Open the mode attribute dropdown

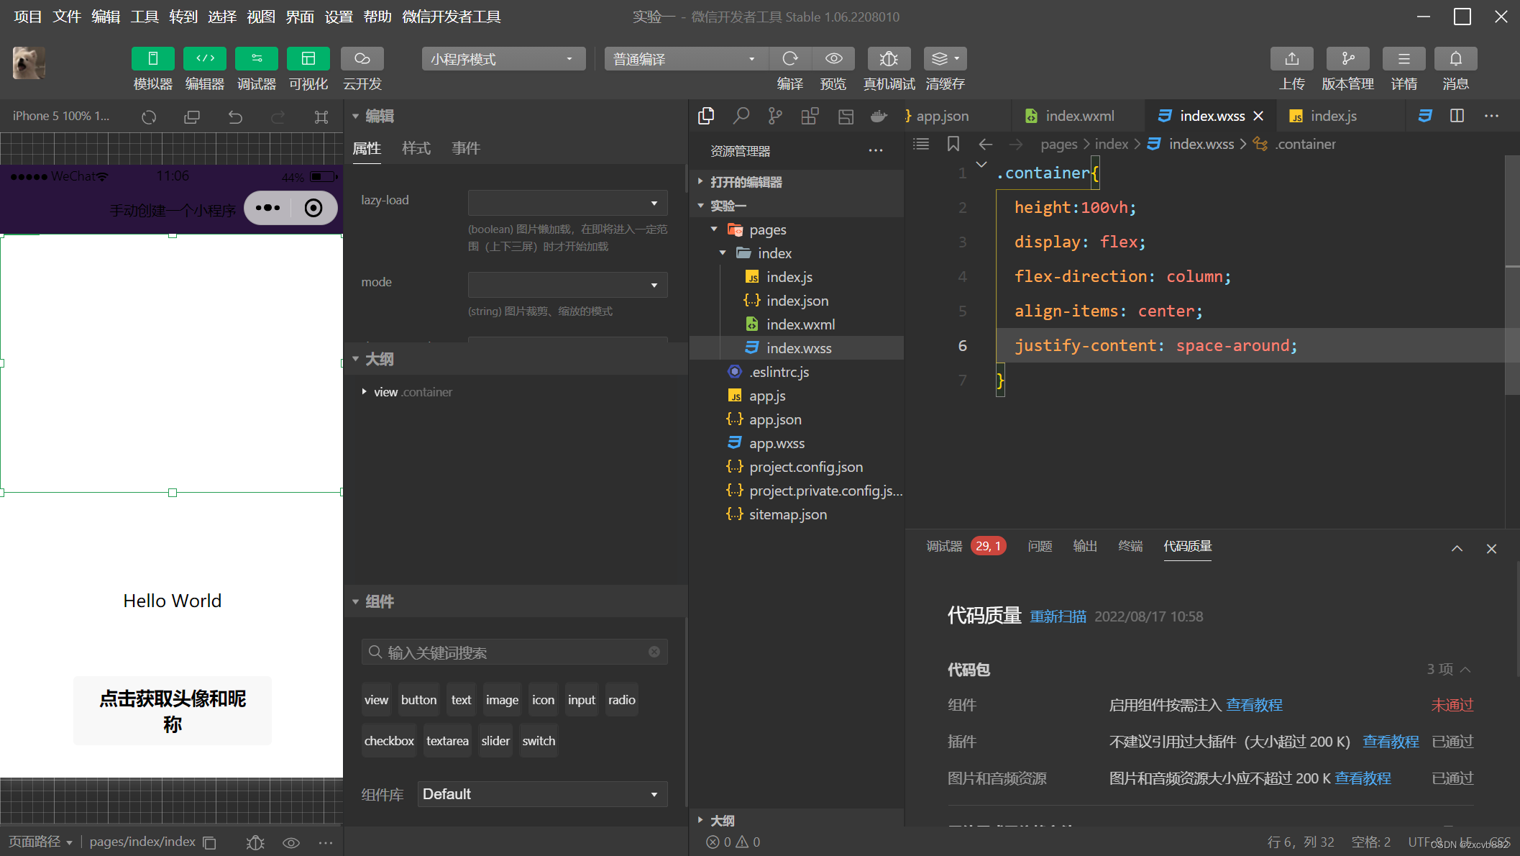tap(567, 285)
